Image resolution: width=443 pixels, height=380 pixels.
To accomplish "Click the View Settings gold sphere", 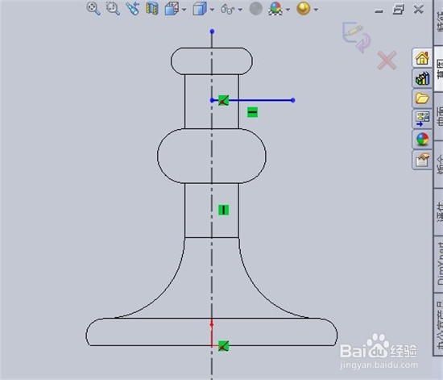I will [x=304, y=9].
